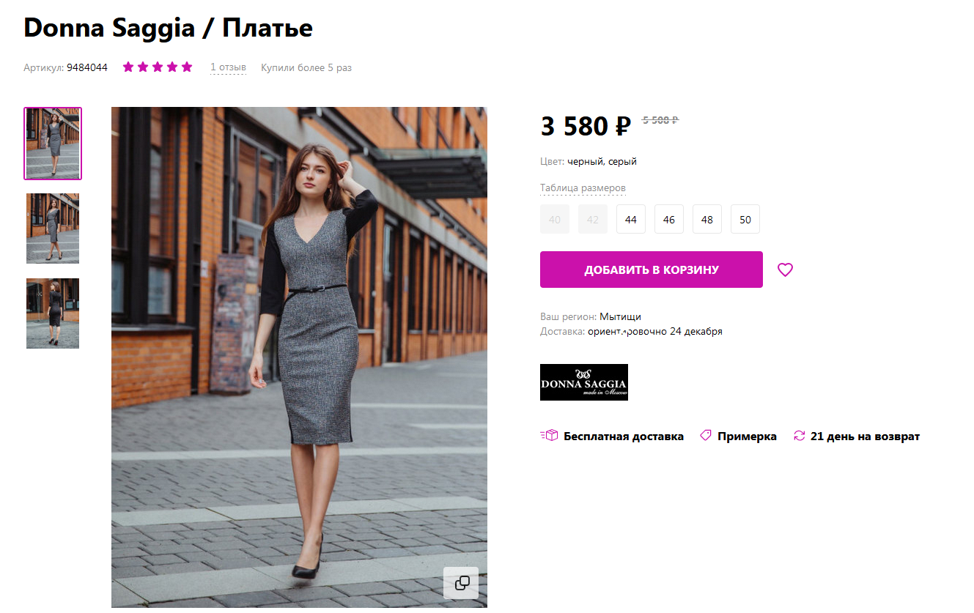The height and width of the screenshot is (613, 974).
Task: Click the fifth rating star
Action: [188, 66]
